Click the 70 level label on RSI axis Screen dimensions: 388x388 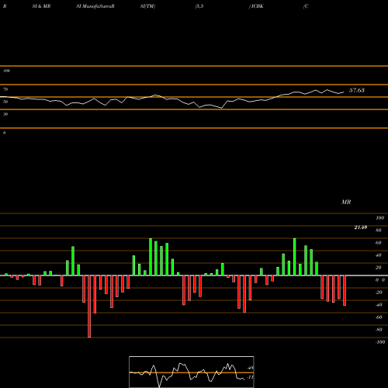(x=5, y=89)
